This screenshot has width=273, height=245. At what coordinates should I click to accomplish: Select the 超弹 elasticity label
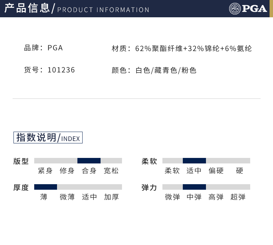pos(238,197)
